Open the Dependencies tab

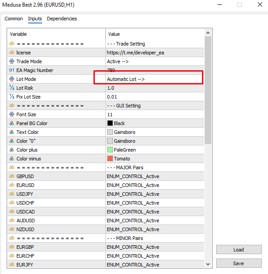coord(62,19)
